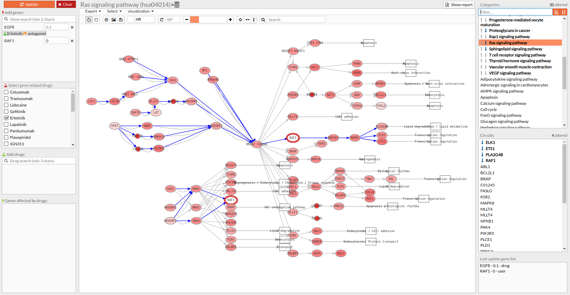Click the database icon beside pathway title
The image size is (570, 295).
pyautogui.click(x=177, y=5)
